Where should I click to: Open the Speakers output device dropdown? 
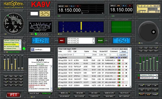pos(157,75)
